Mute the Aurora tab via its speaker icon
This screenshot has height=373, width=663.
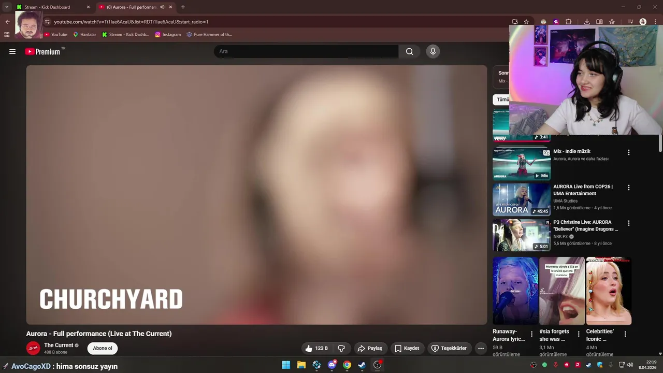162,7
